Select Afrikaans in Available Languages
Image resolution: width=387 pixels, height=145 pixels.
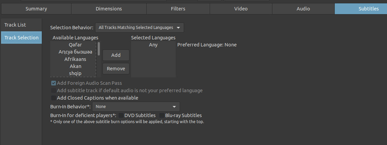click(75, 59)
